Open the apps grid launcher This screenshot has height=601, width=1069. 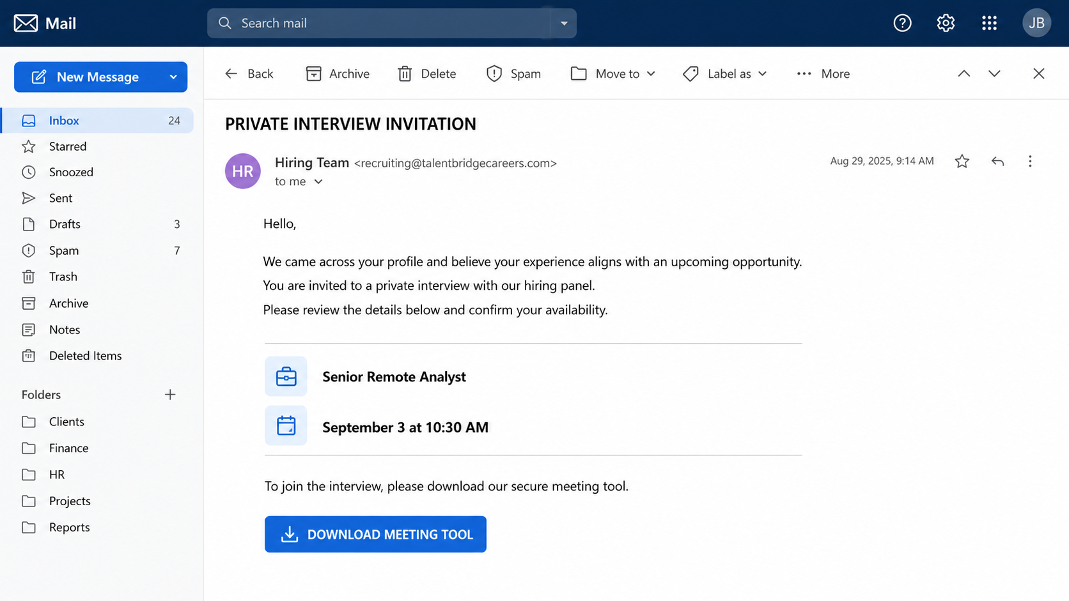989,23
